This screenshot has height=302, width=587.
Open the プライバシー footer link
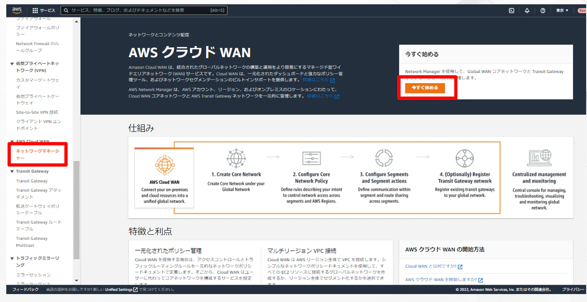573,289
